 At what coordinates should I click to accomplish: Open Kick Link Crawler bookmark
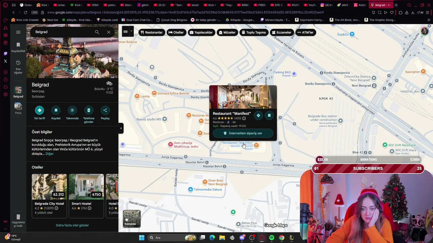25,20
